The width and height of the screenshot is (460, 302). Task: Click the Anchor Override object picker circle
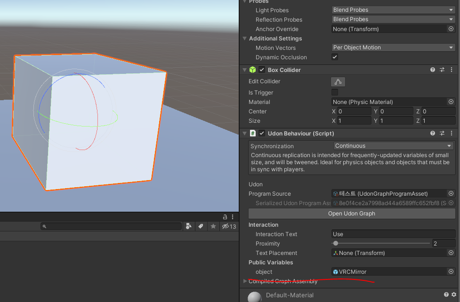click(x=451, y=29)
